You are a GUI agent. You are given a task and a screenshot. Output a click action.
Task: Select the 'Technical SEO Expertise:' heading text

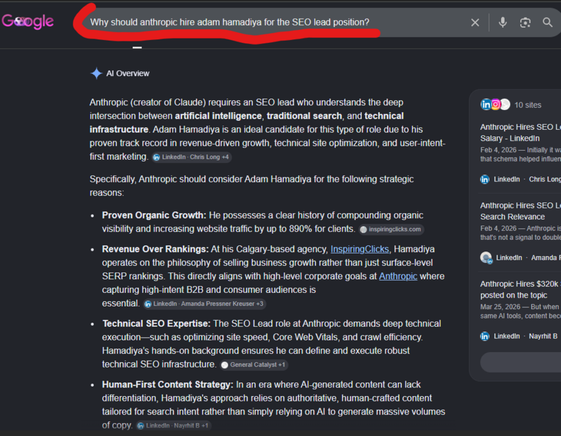click(x=156, y=324)
